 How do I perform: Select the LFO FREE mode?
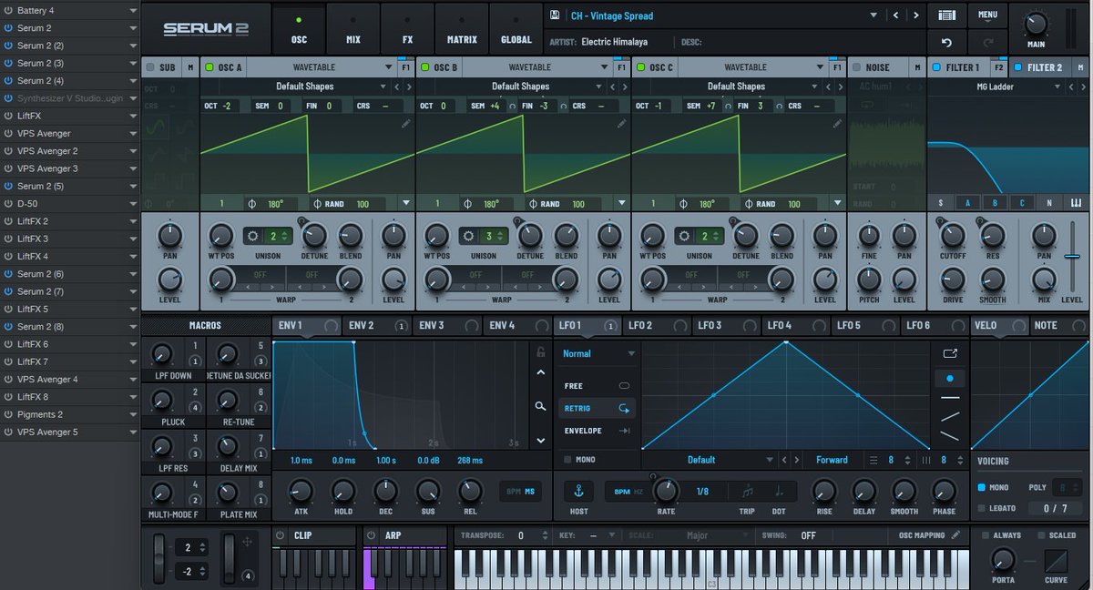click(x=598, y=386)
